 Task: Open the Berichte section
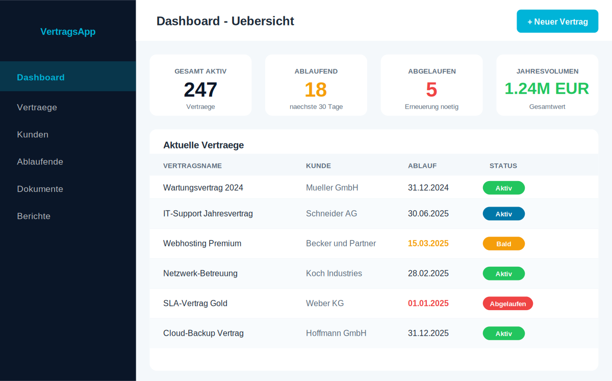[x=34, y=216]
